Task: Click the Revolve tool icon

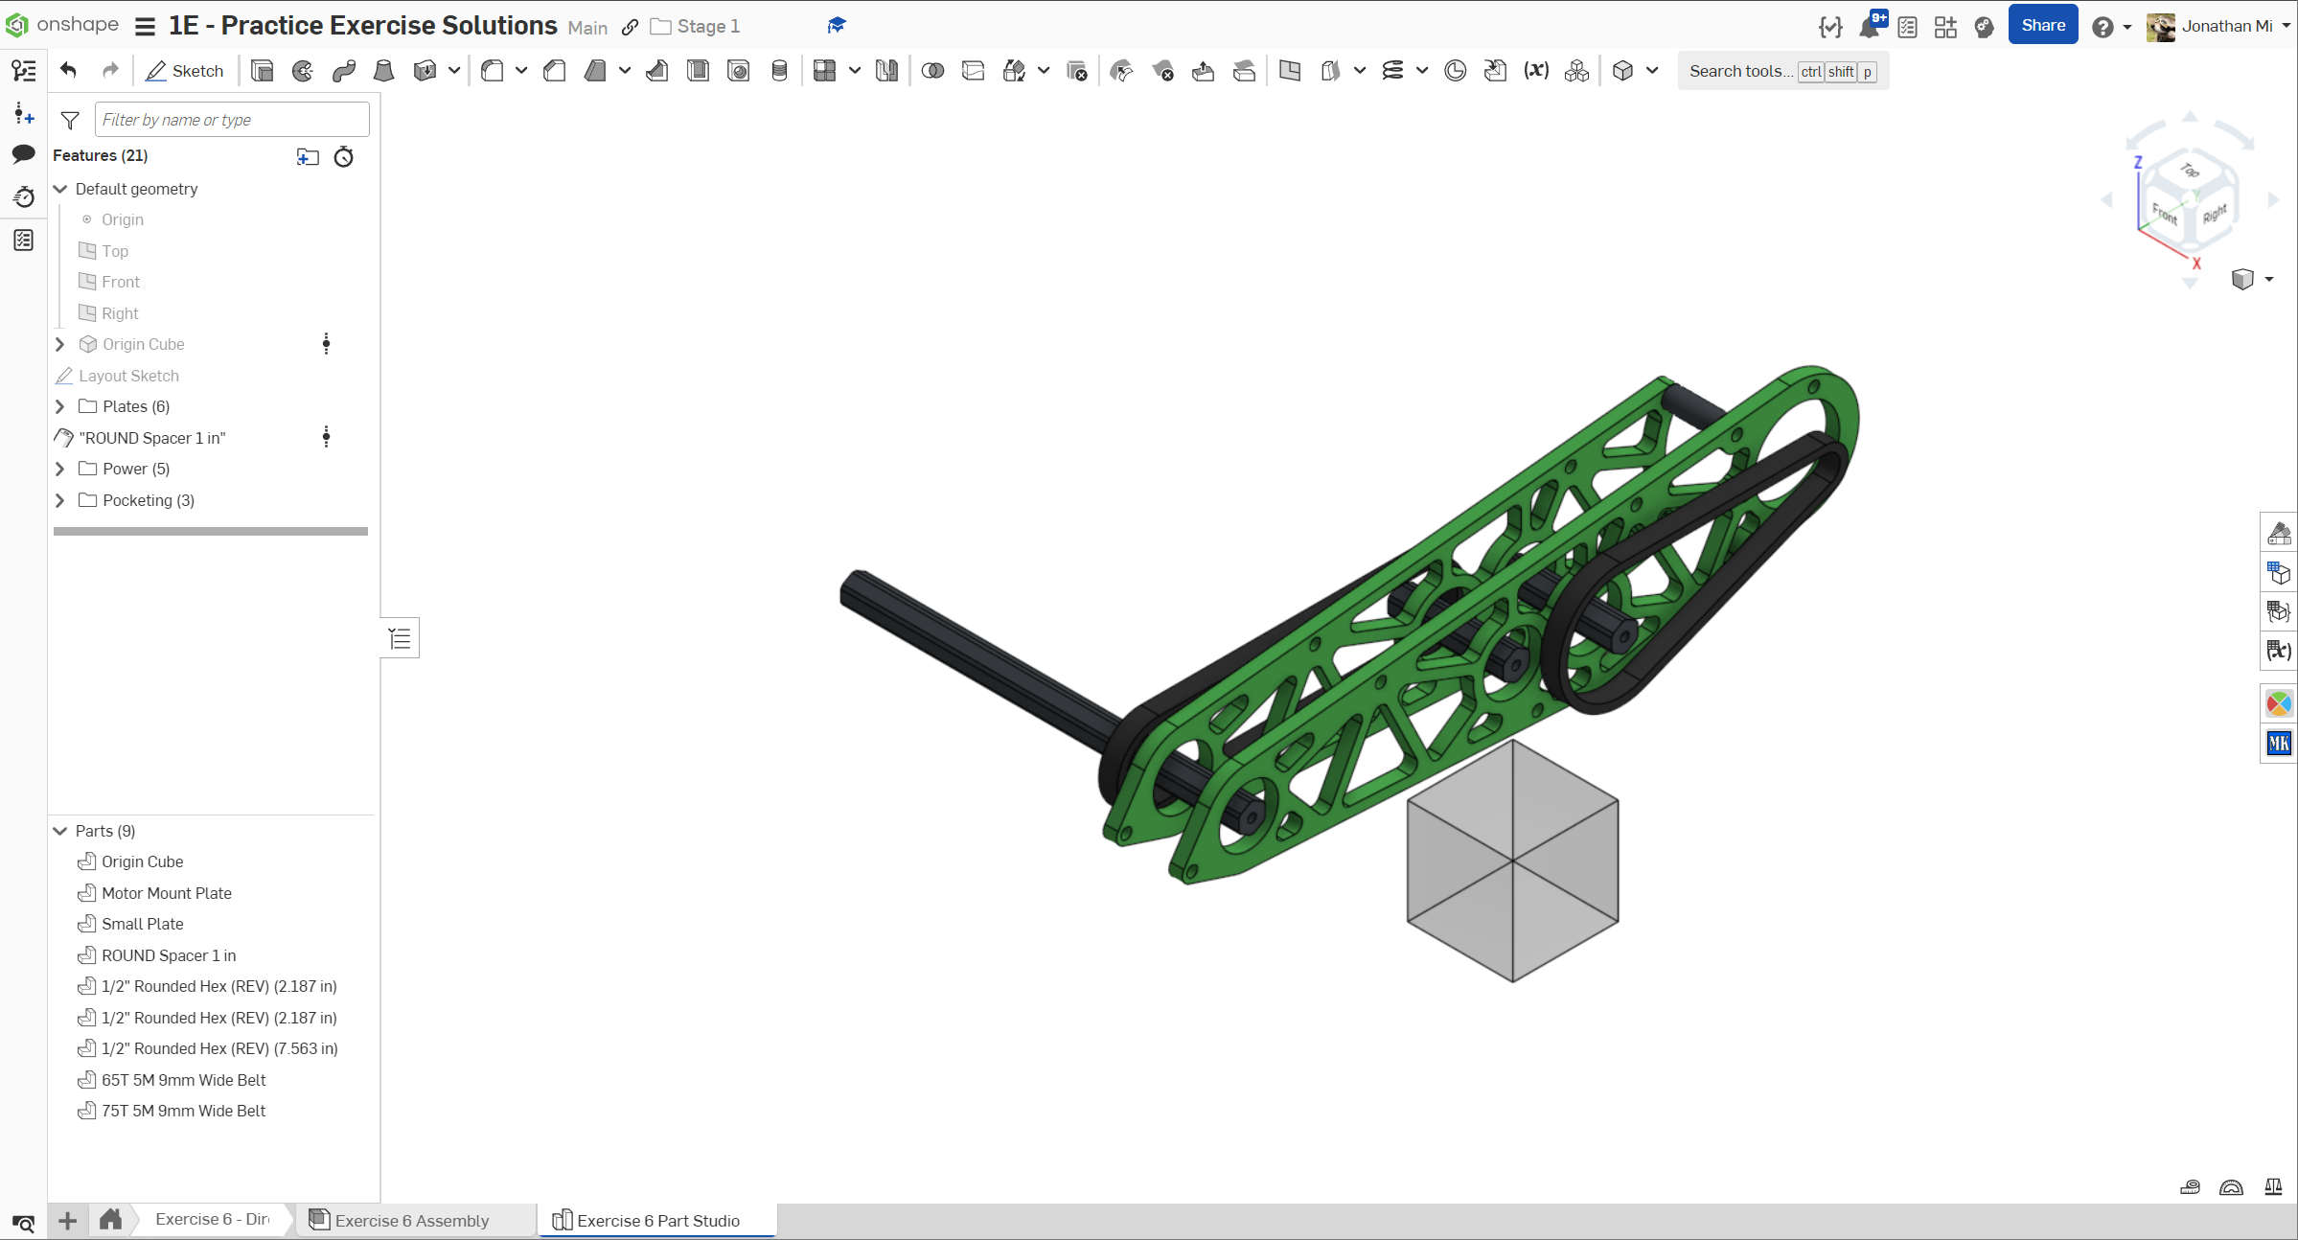Action: click(x=303, y=71)
